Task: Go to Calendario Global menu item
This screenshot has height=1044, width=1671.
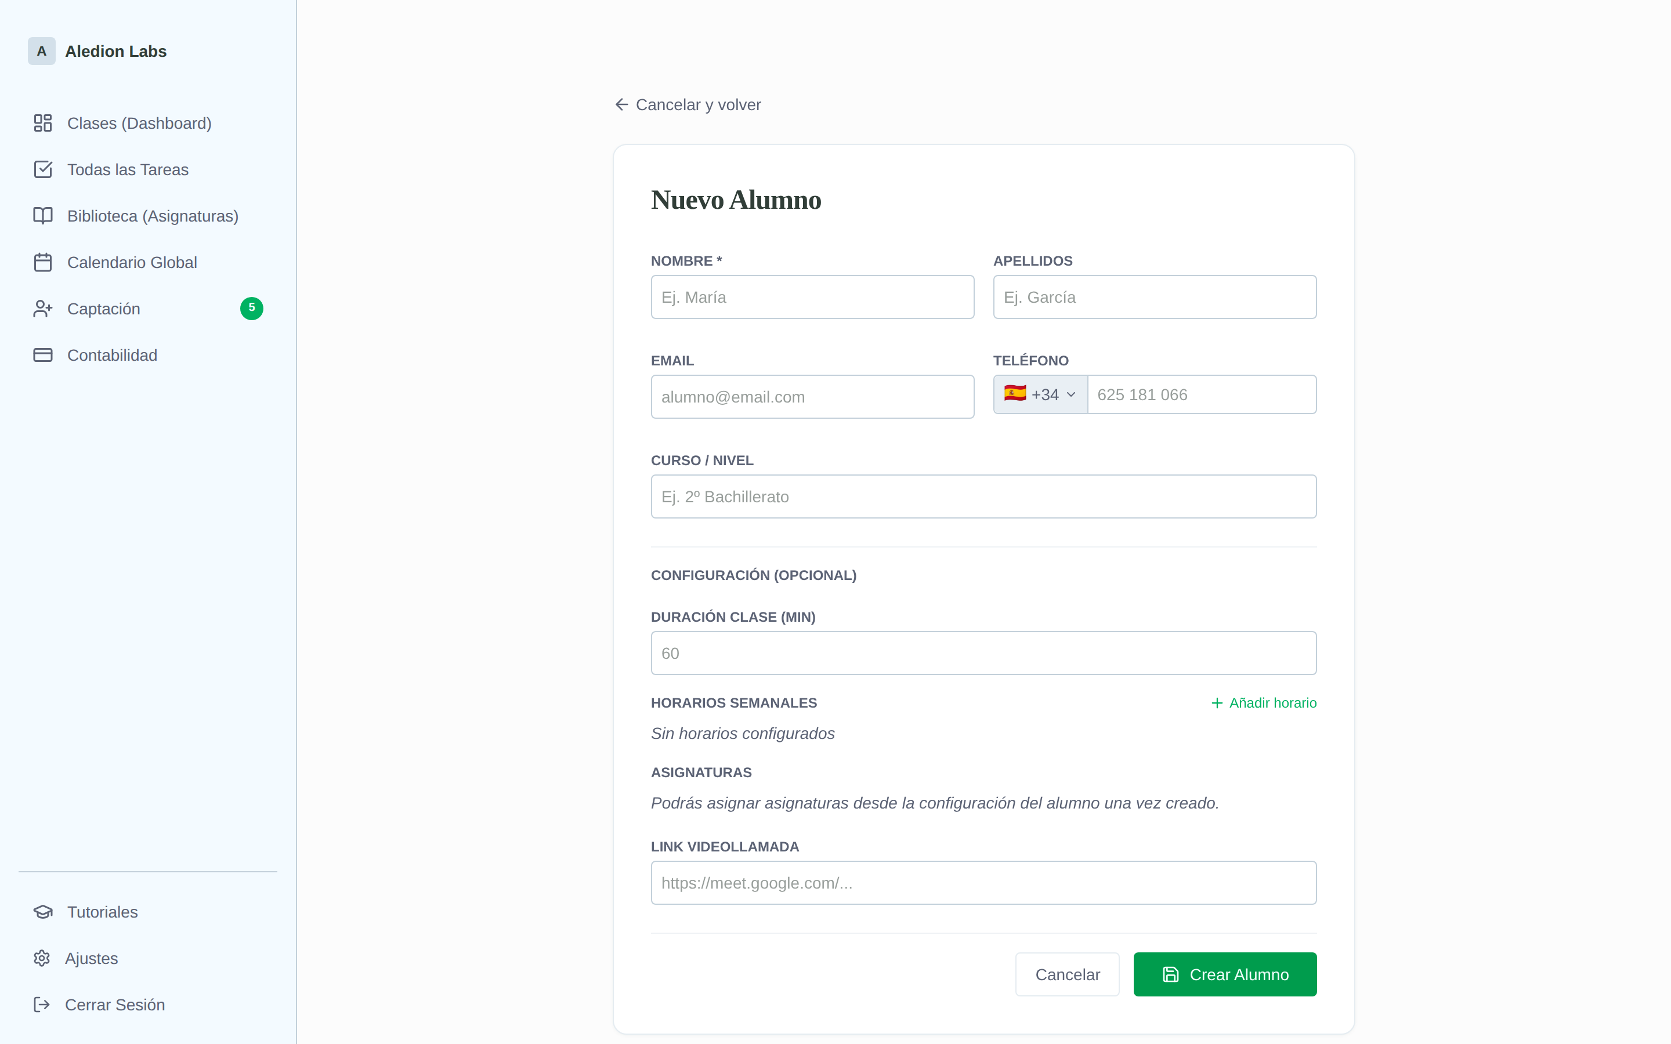Action: (x=132, y=262)
